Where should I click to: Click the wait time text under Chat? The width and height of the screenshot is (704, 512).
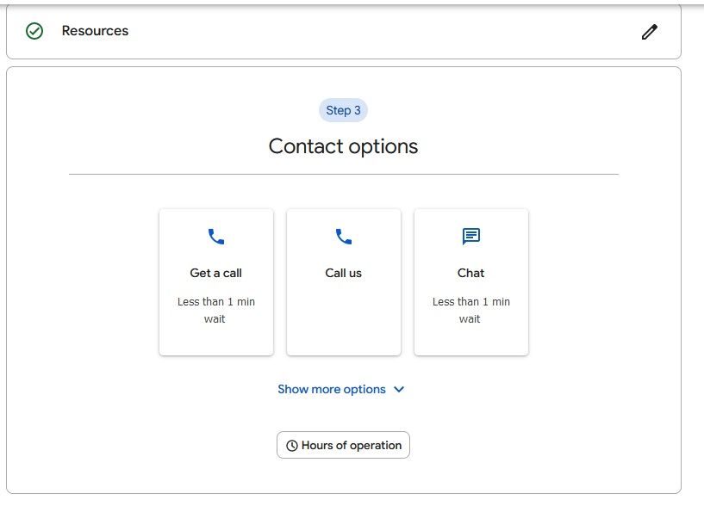(470, 310)
